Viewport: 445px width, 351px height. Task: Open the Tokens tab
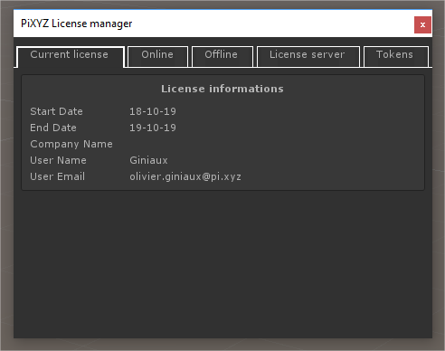point(396,56)
